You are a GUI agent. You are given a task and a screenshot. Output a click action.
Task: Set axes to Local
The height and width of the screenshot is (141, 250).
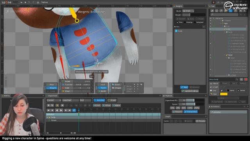click(102, 85)
